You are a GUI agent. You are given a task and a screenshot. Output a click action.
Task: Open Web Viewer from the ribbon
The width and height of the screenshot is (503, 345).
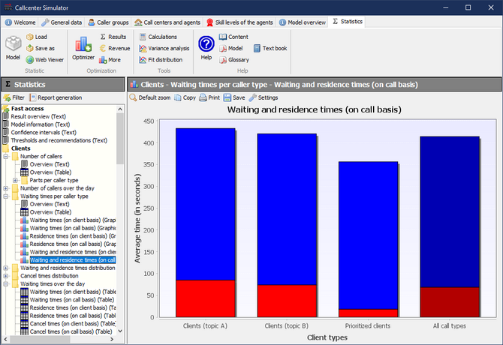tap(45, 59)
